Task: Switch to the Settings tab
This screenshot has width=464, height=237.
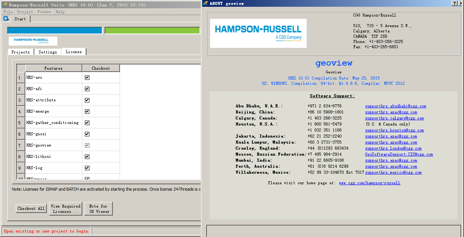Action: tap(48, 52)
